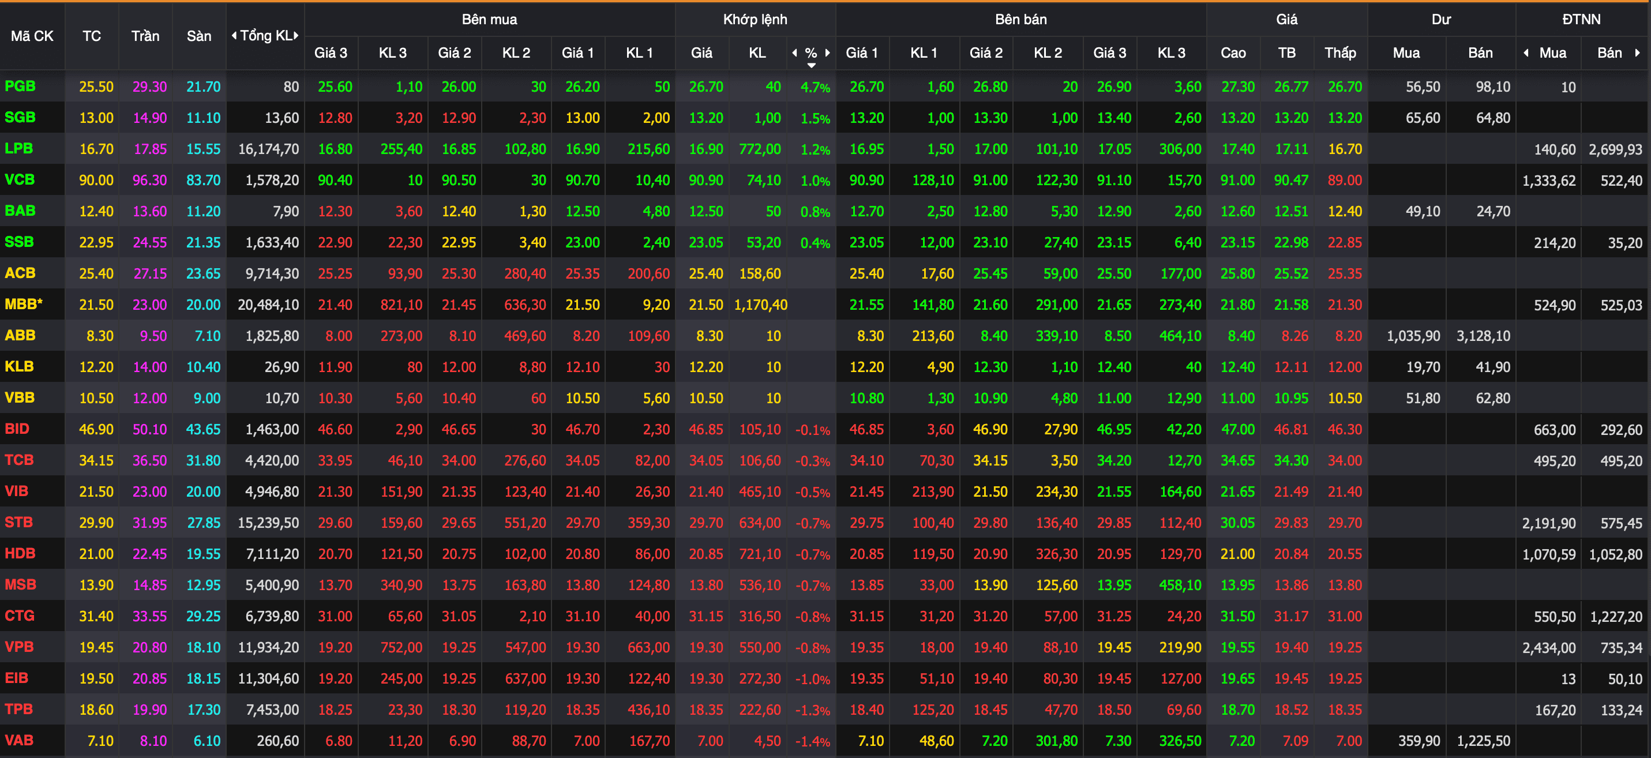
Task: Open the VCB stock ticker
Action: point(19,179)
